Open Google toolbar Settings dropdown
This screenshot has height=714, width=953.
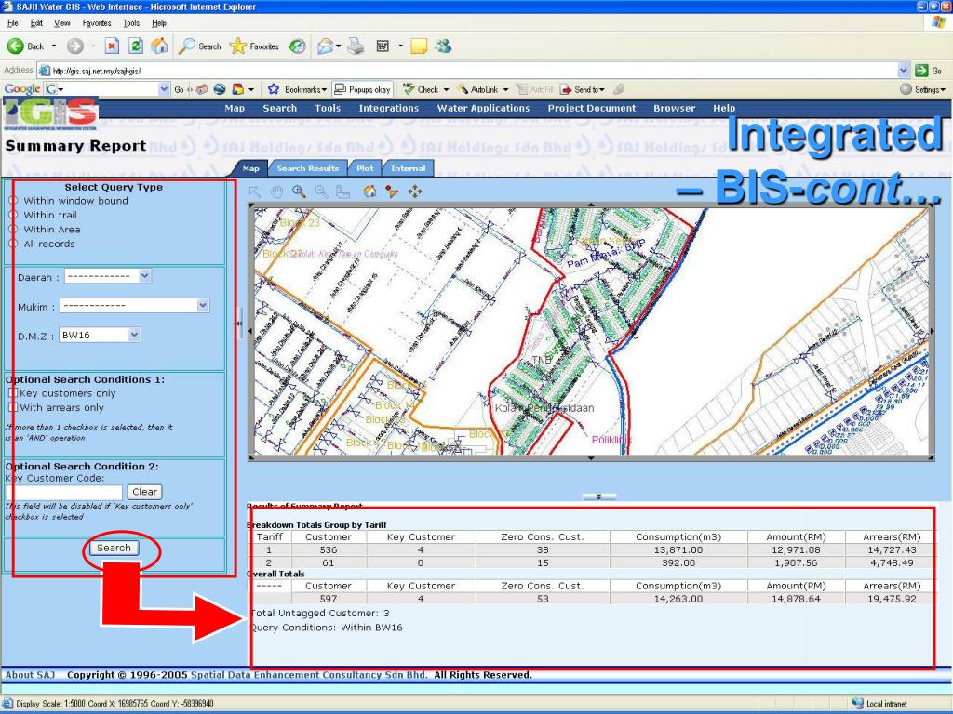point(922,89)
